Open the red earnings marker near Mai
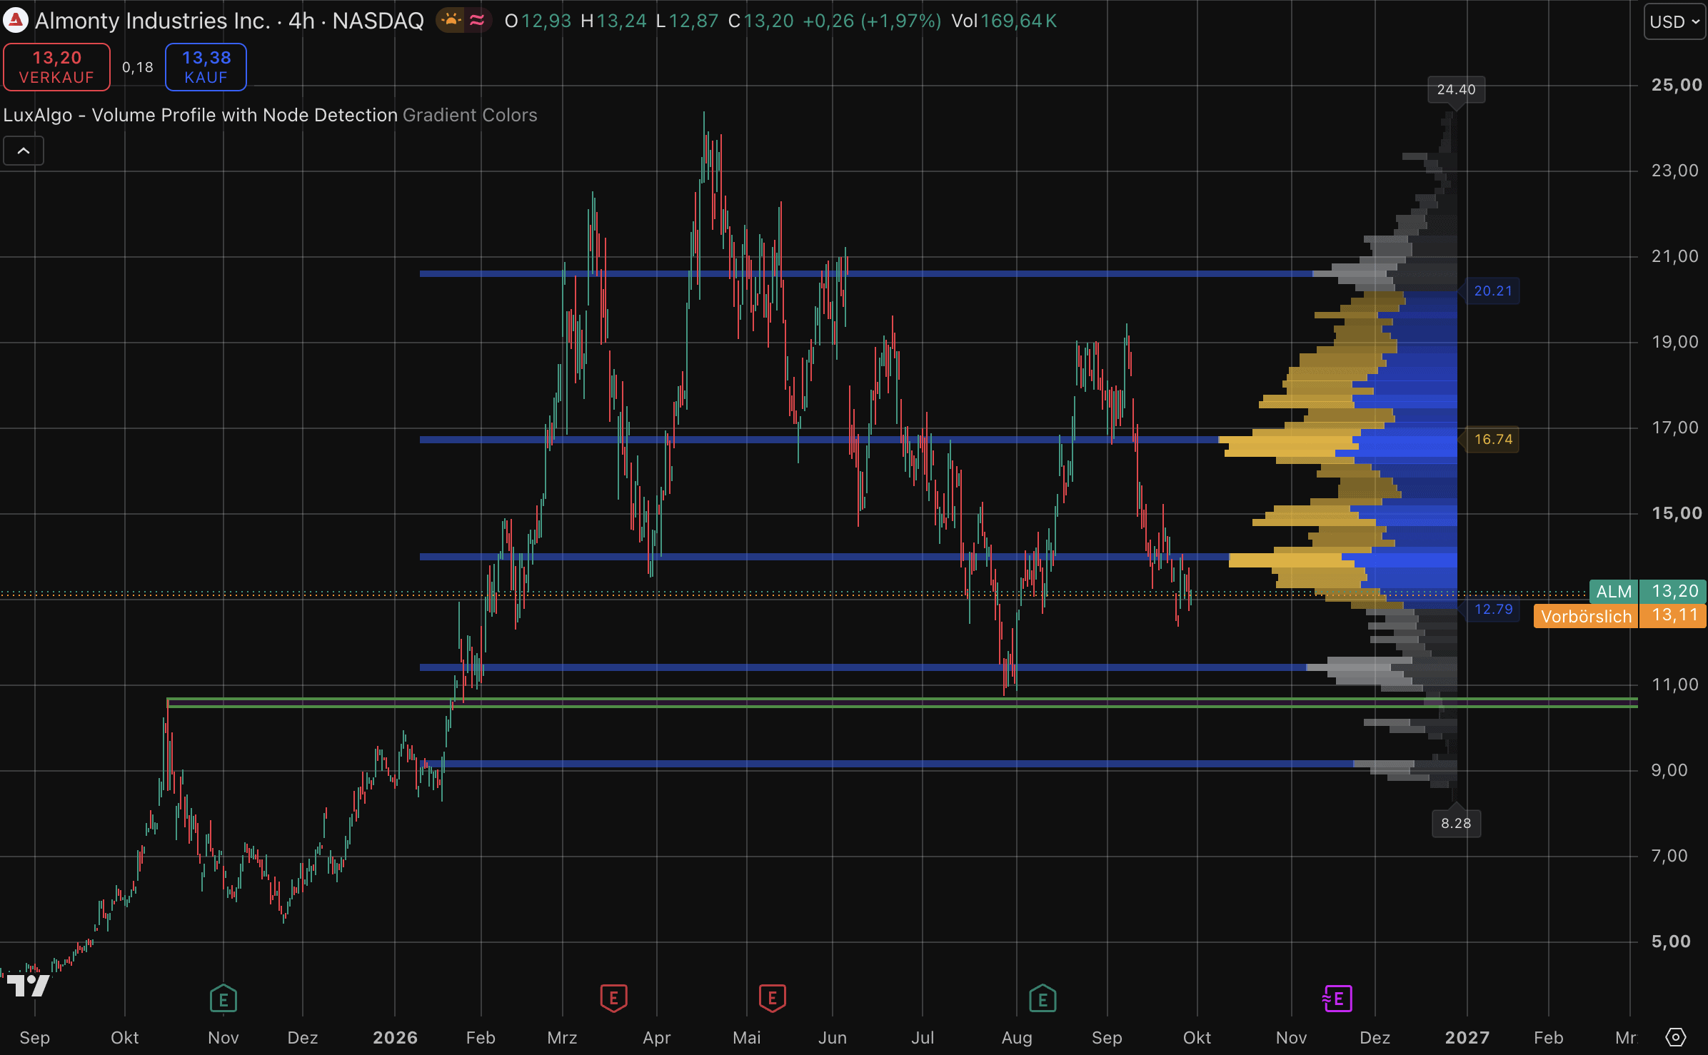 pos(772,999)
